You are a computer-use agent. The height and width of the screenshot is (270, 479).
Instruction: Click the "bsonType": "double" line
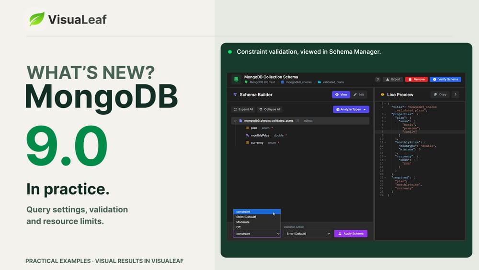(x=417, y=146)
